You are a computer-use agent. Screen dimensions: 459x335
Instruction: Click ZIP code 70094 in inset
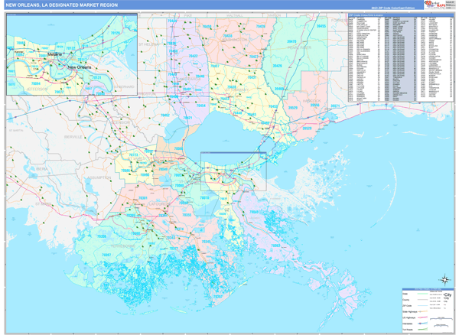[35, 83]
